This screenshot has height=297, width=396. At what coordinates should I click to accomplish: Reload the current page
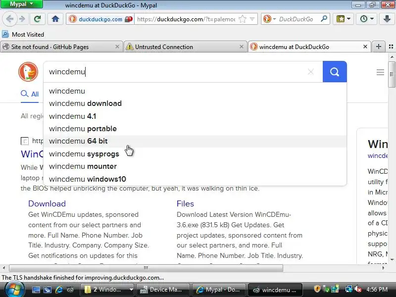[x=38, y=19]
